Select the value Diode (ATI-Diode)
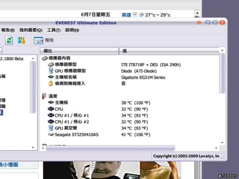The height and width of the screenshot is (179, 239). (139, 71)
